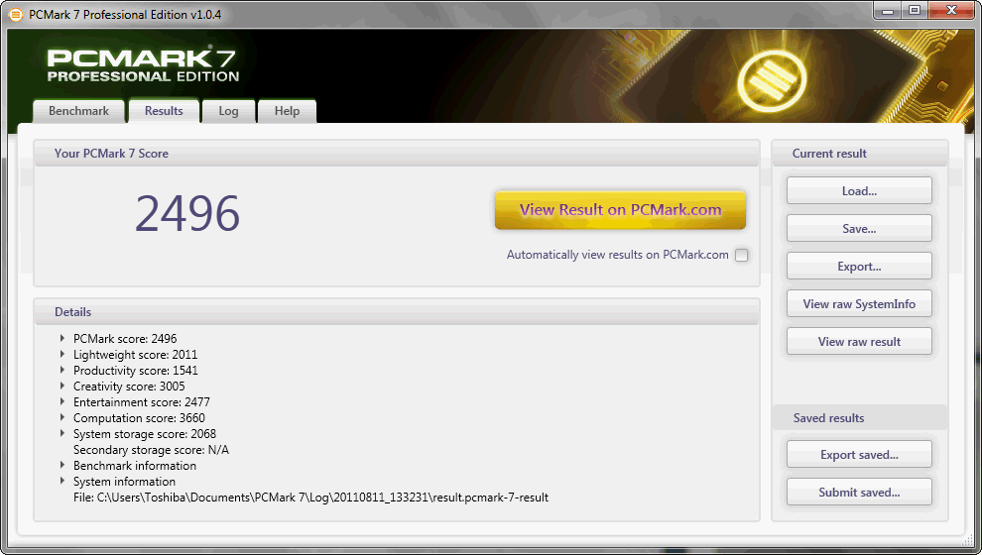Click the PCMark app icon in title bar

click(x=15, y=15)
